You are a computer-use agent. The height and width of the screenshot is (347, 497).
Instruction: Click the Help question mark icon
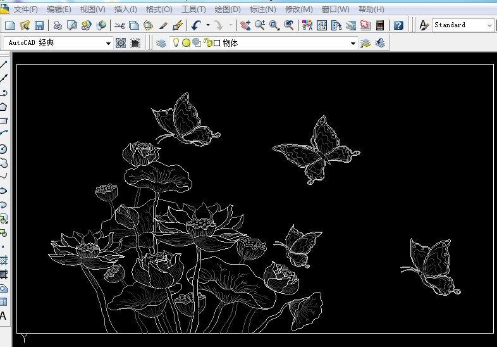398,25
